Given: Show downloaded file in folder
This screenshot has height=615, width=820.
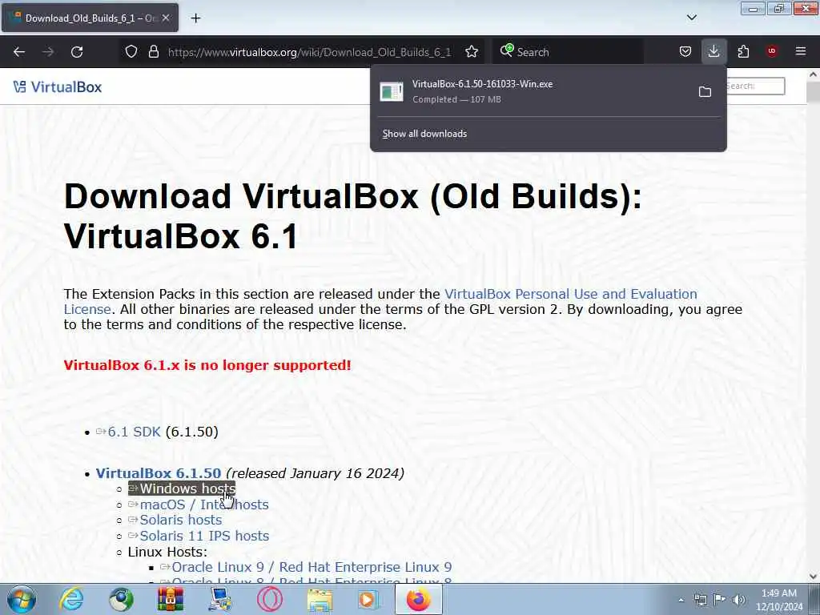Looking at the screenshot, I should tap(705, 92).
